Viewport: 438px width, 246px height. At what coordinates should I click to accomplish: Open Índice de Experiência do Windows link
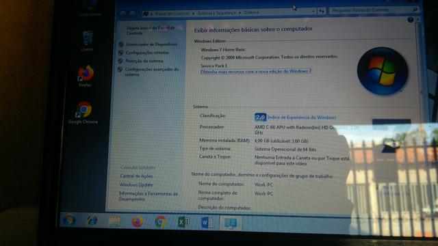point(302,118)
